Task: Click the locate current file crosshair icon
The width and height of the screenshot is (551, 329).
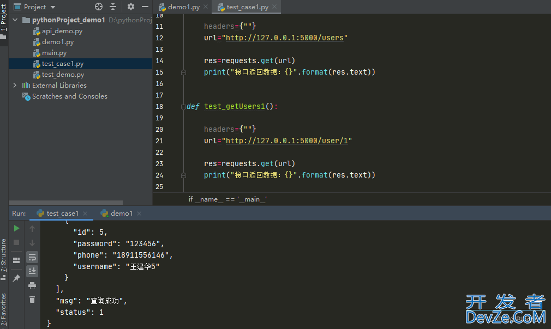Action: [x=99, y=7]
